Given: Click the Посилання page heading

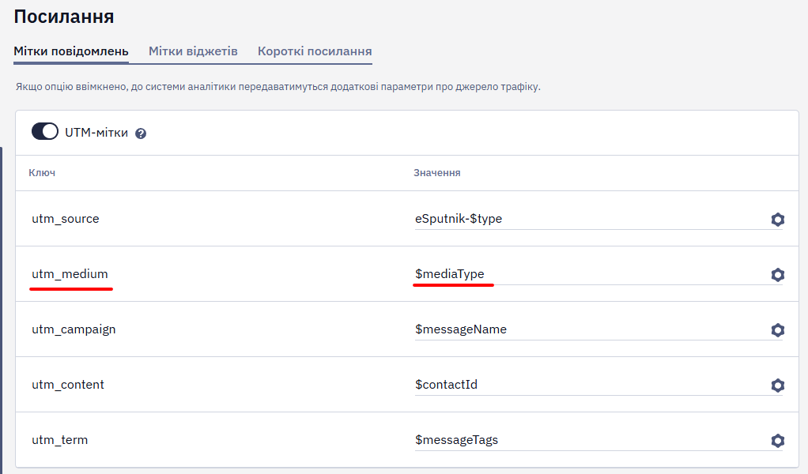Looking at the screenshot, I should [64, 17].
